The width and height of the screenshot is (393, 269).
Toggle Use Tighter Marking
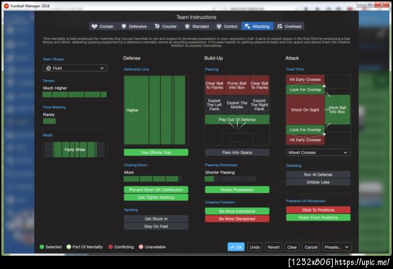point(156,198)
